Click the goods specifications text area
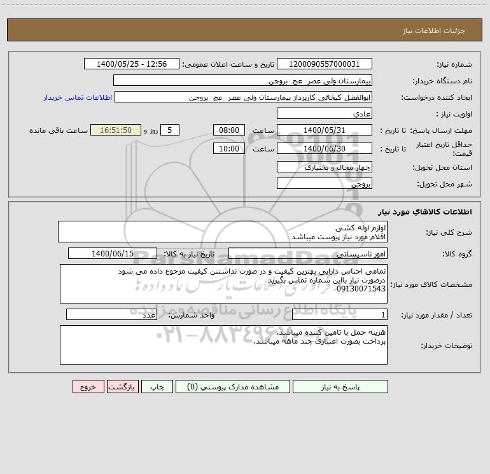The image size is (490, 474). click(x=223, y=284)
